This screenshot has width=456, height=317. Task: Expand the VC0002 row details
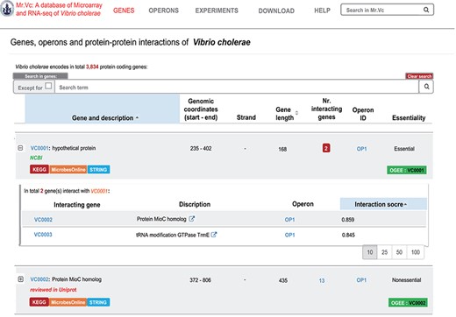21,279
